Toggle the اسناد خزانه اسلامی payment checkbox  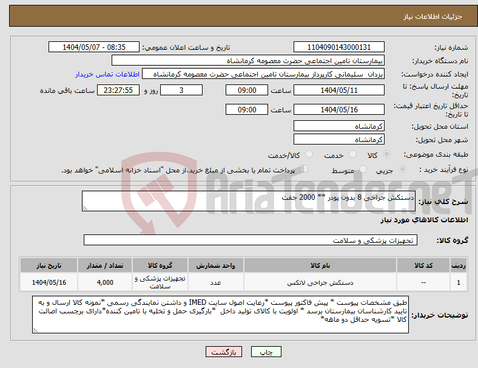(304, 169)
